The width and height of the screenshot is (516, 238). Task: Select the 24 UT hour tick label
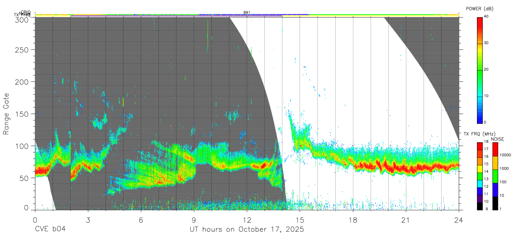[x=459, y=220]
